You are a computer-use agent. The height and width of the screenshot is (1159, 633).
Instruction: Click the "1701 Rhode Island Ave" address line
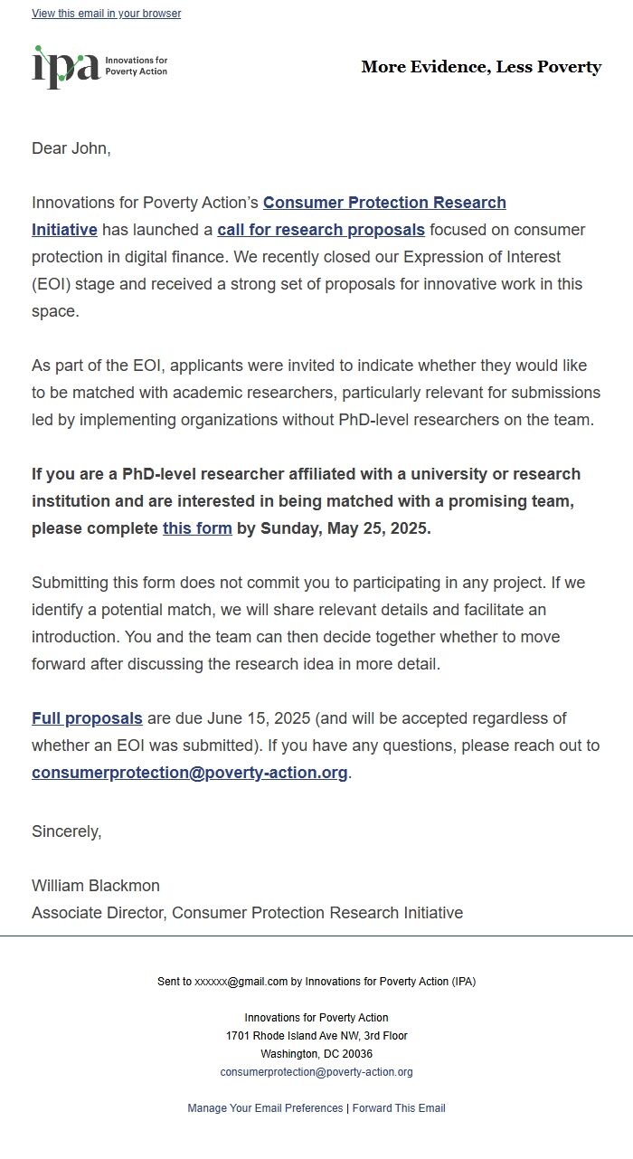point(316,1036)
